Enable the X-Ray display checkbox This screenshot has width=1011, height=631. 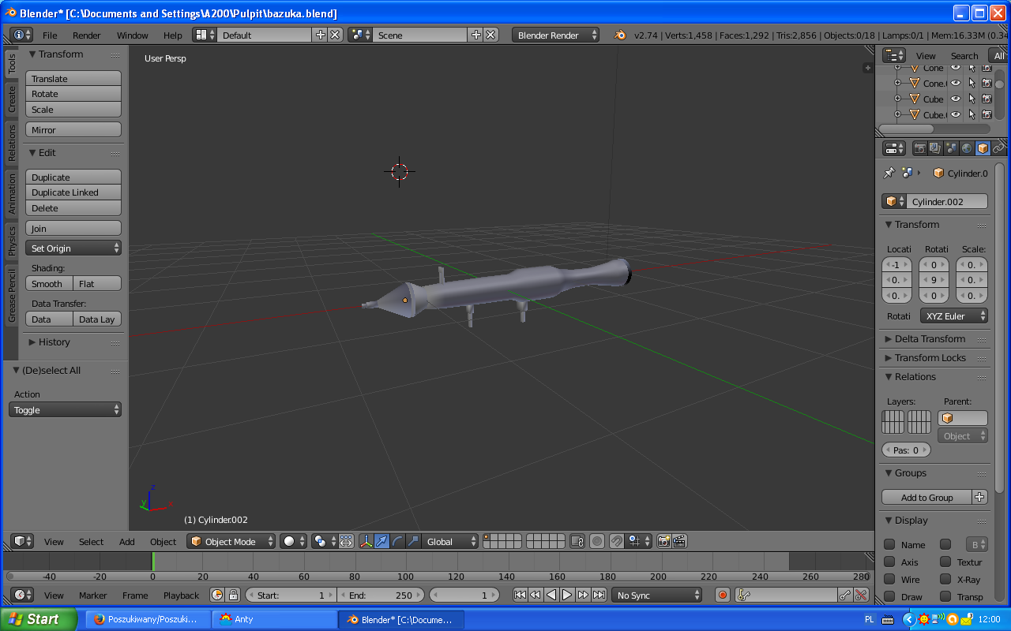(x=945, y=580)
